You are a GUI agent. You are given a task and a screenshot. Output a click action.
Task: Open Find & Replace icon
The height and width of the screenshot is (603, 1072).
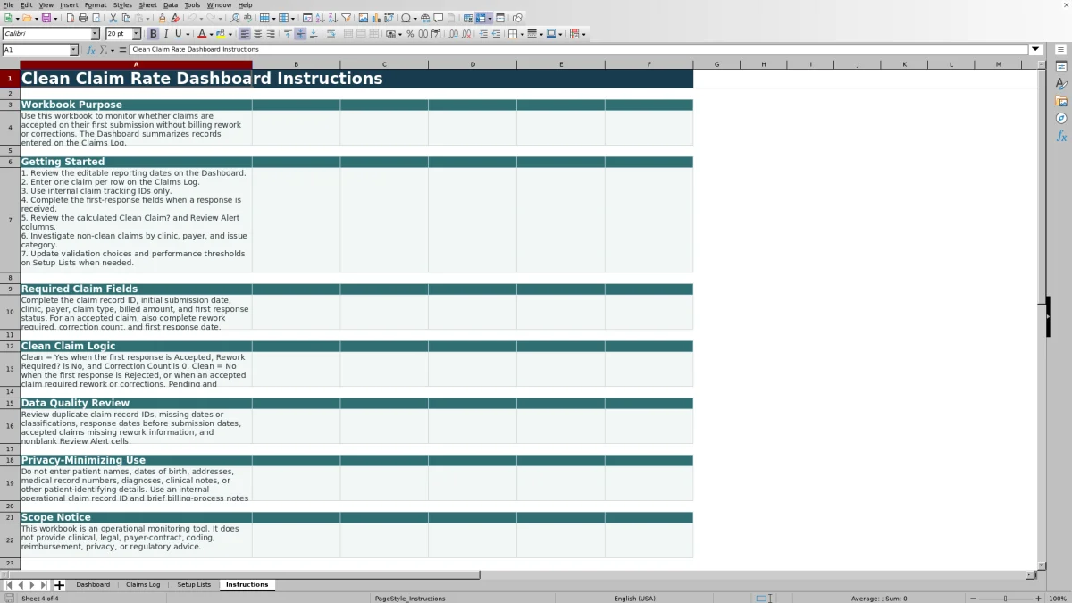pos(234,18)
